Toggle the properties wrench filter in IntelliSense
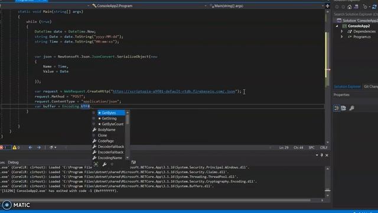The height and width of the screenshot is (213, 378). [104, 164]
